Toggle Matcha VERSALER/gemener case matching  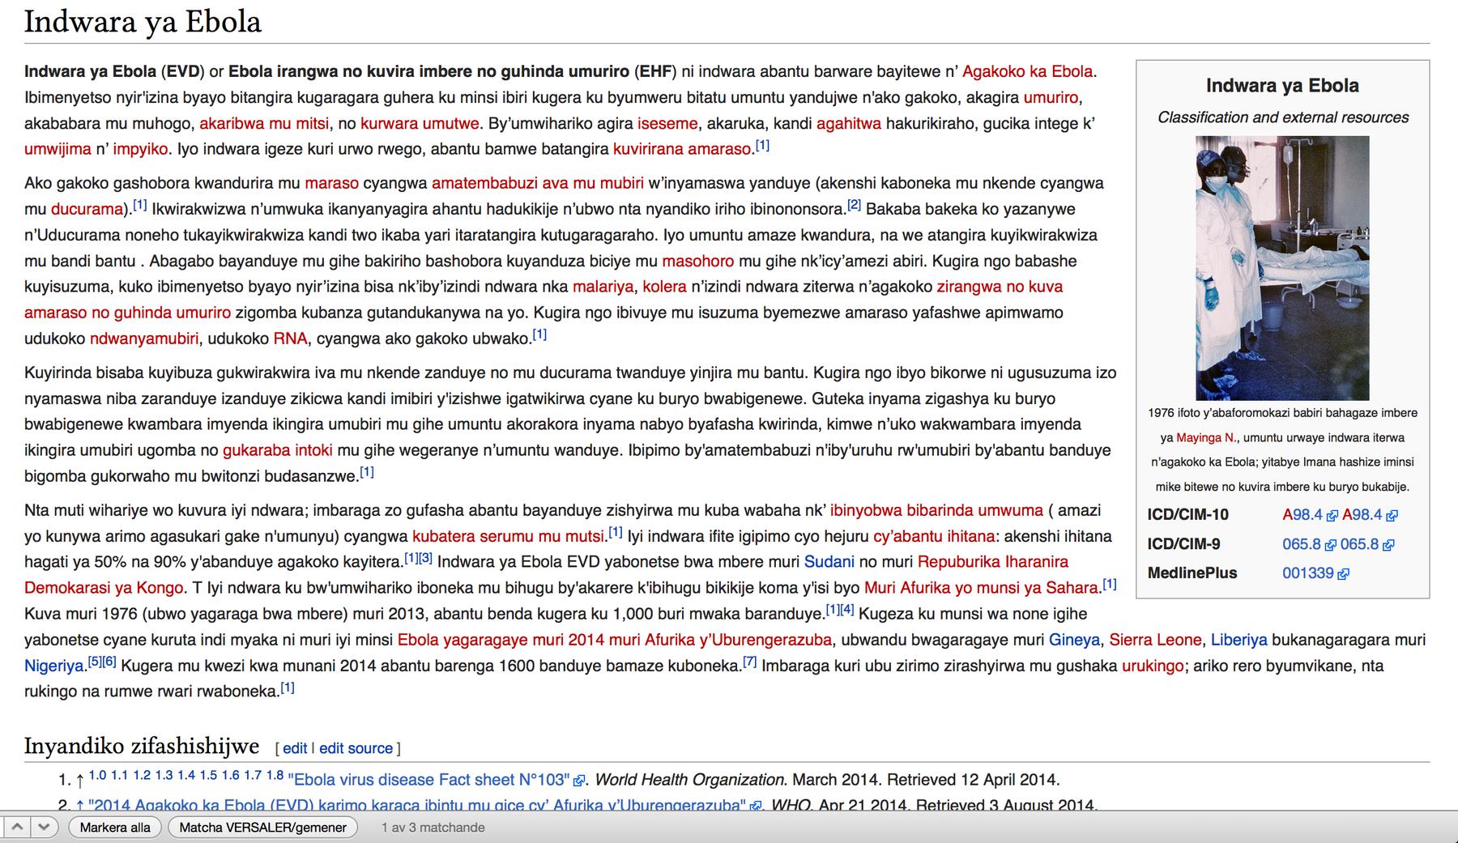point(262,827)
